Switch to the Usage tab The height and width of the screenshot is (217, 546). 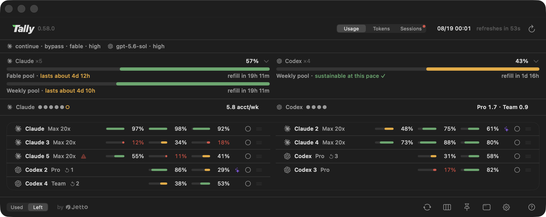point(351,28)
